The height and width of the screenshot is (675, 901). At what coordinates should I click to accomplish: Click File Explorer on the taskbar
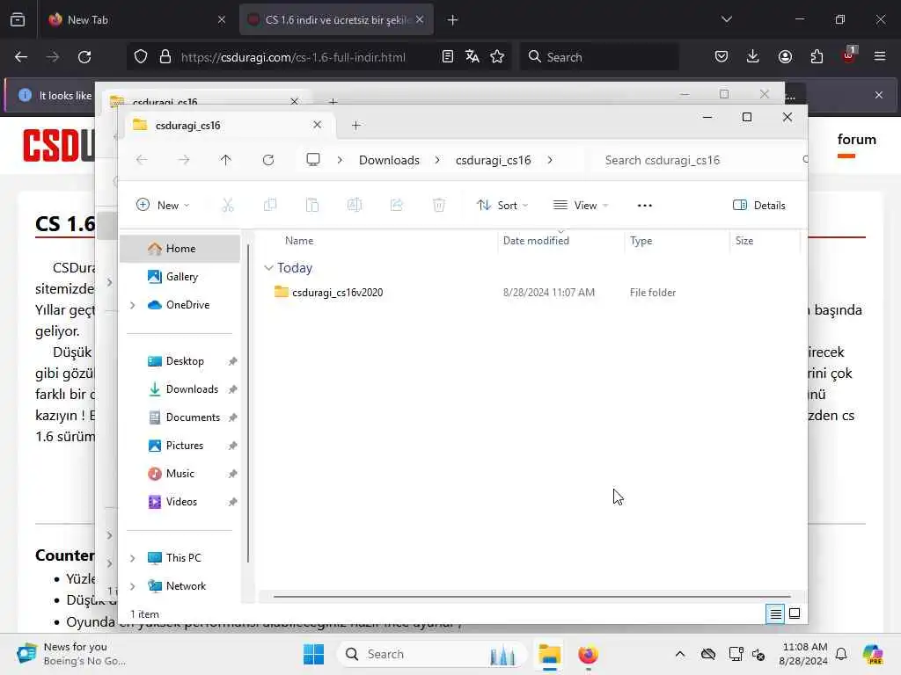tap(549, 654)
